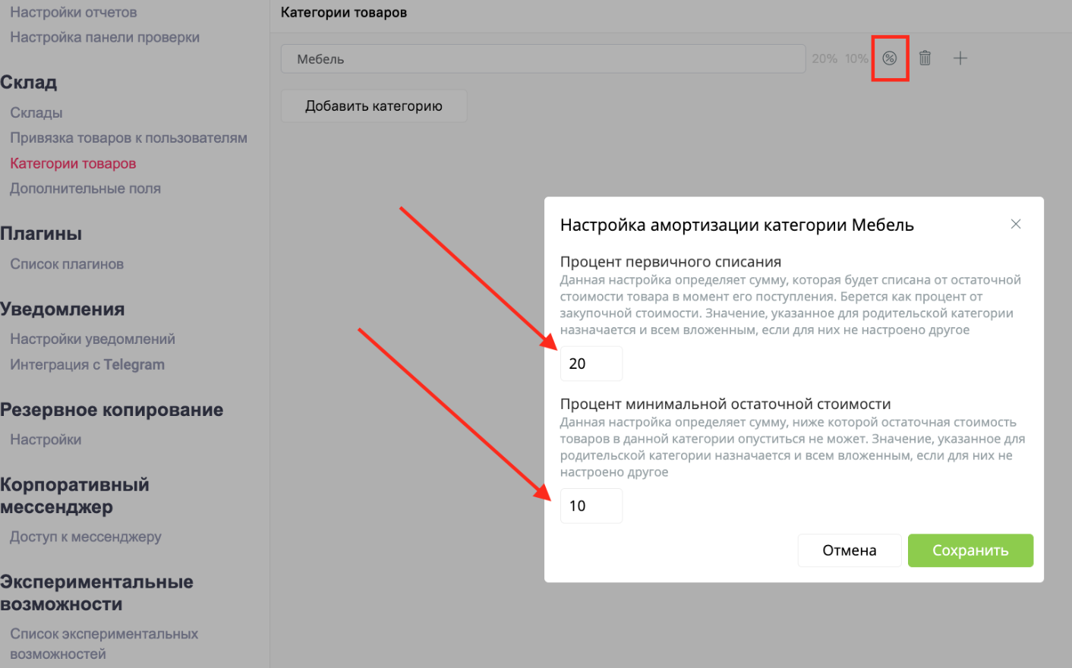Open Интеграция с Telegram settings
Screen dimensions: 1072x668
[88, 364]
